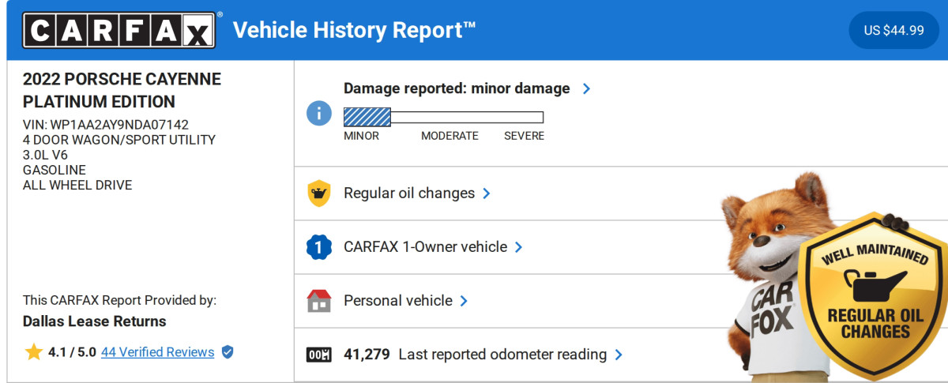Screen dimensions: 948x383
Task: Click the yellow oil can shield icon
Action: pyautogui.click(x=318, y=193)
